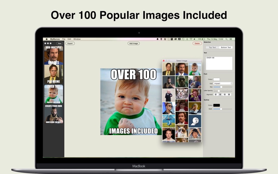Open the Wi-Fi status menu
Image resolution: width=278 pixels, height=174 pixels.
(191, 39)
